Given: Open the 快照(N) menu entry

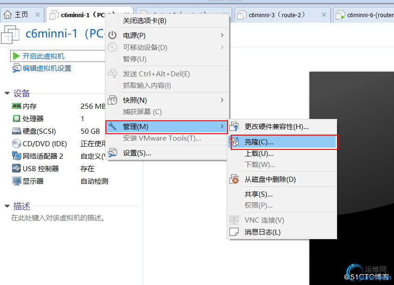Looking at the screenshot, I should tap(167, 100).
